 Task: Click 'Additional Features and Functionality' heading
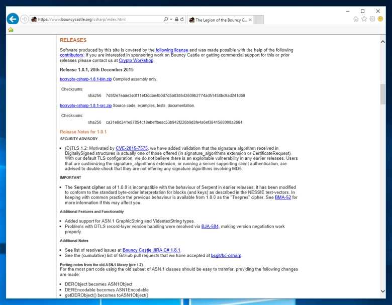coord(92,212)
